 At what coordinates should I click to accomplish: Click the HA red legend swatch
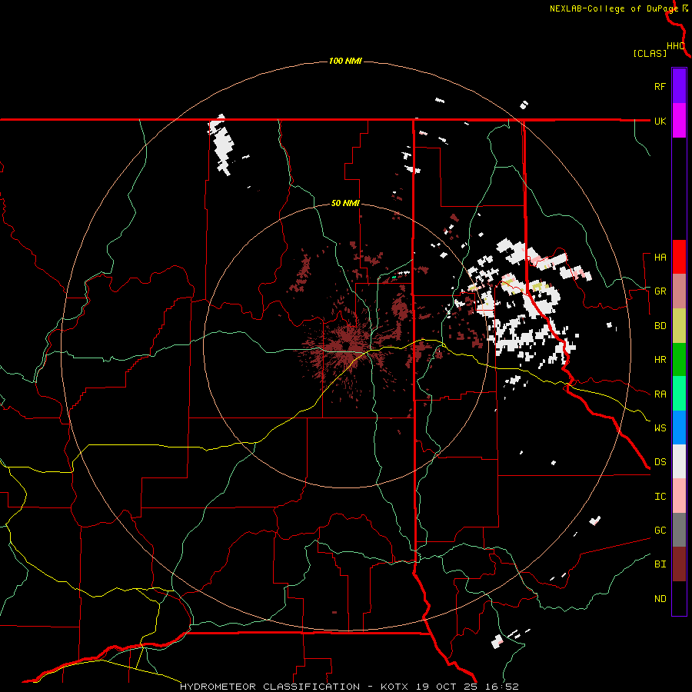tap(679, 257)
